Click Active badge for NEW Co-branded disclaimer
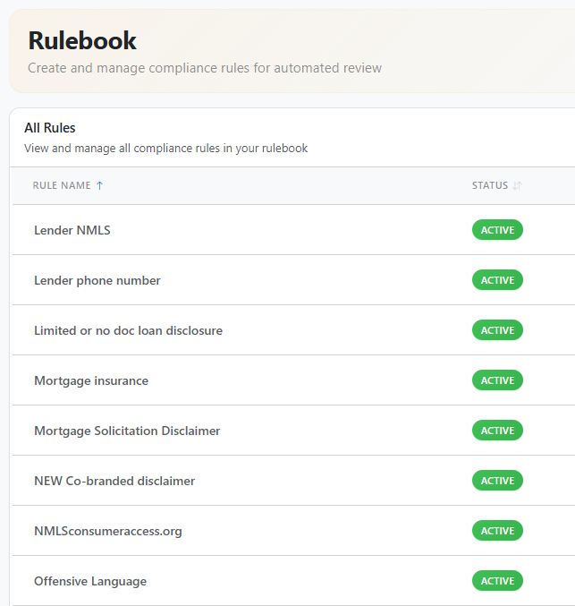 pos(497,481)
